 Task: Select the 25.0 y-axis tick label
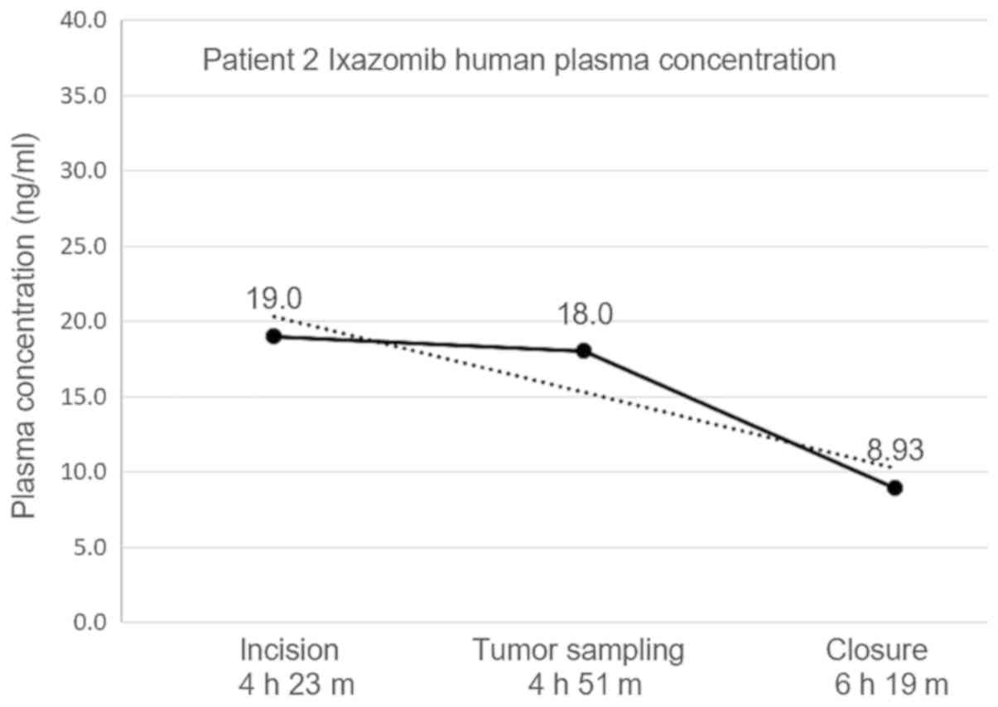pyautogui.click(x=84, y=246)
